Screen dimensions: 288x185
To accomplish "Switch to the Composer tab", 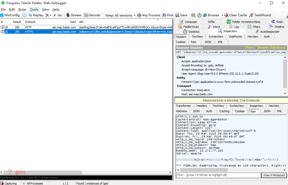I will 188,22.
